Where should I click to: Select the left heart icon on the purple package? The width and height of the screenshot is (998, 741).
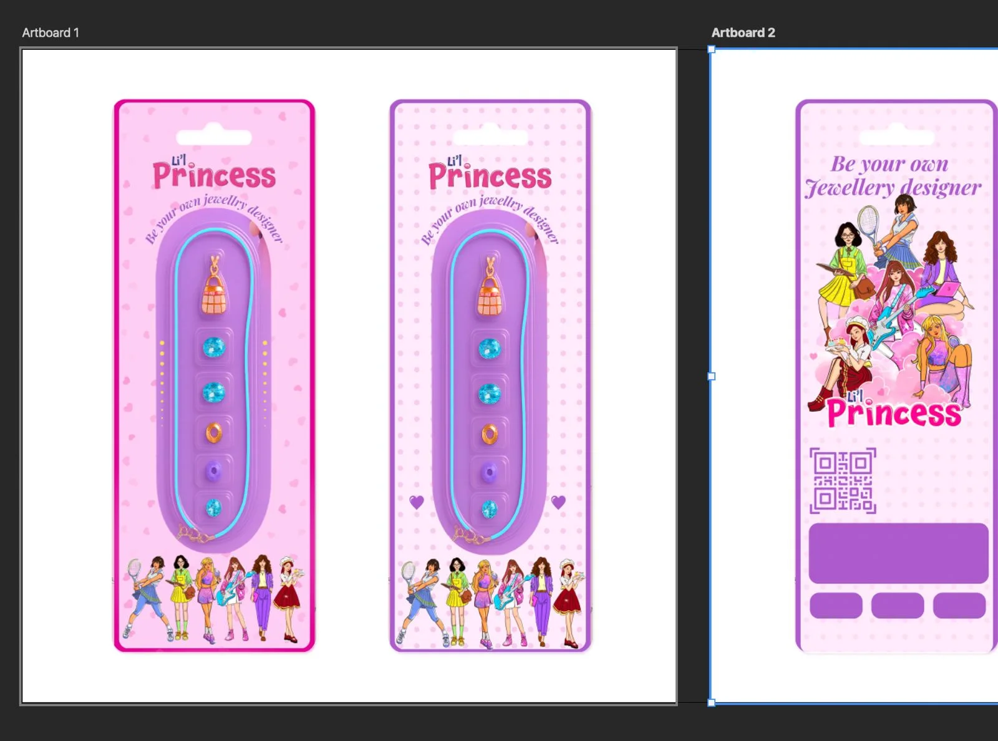pyautogui.click(x=417, y=501)
